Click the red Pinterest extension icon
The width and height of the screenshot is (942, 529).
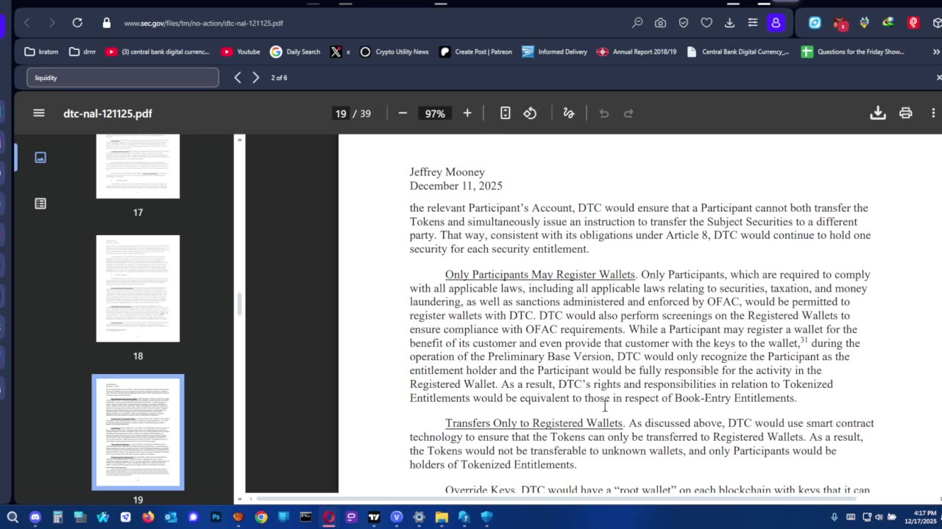(913, 23)
